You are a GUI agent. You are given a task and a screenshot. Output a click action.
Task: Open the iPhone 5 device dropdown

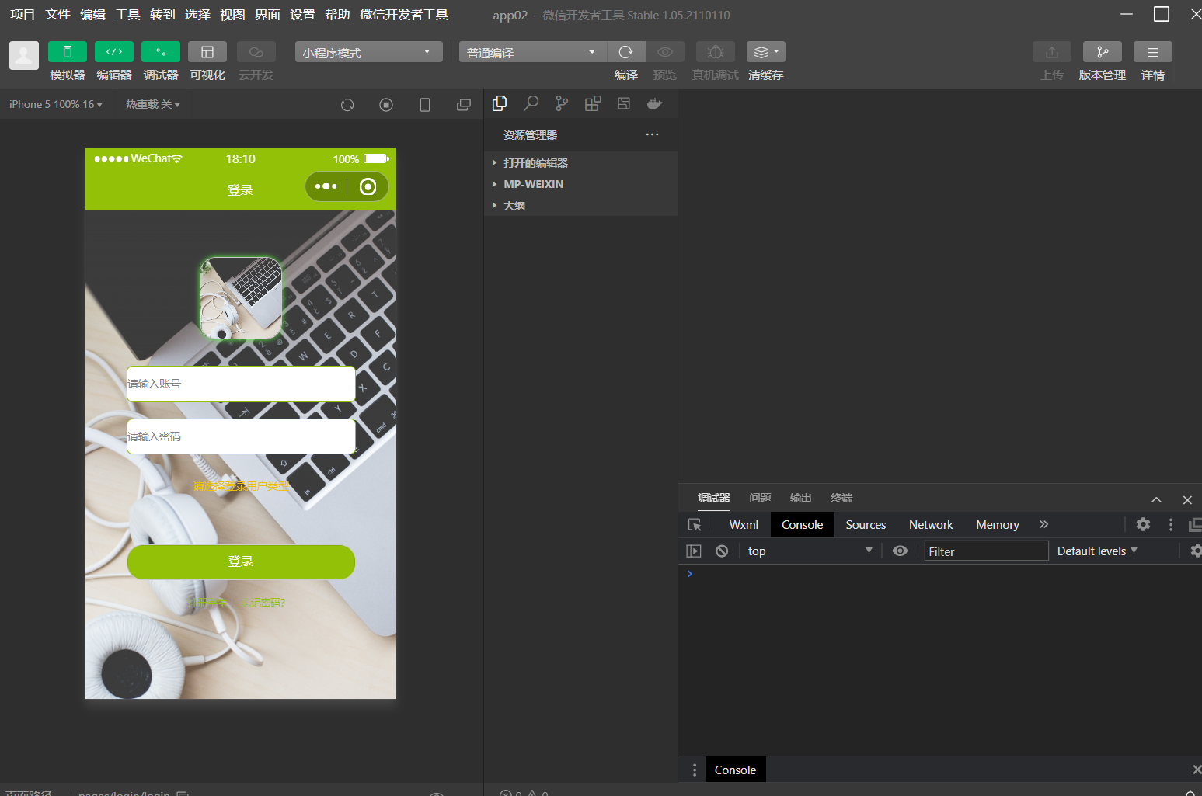click(55, 104)
